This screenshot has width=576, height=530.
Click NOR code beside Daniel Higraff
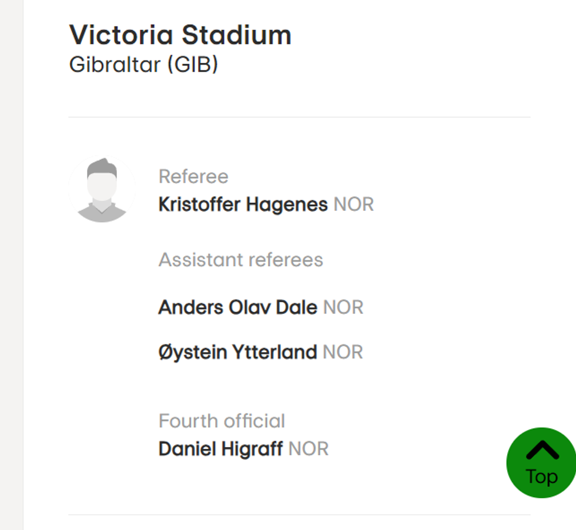(x=309, y=449)
